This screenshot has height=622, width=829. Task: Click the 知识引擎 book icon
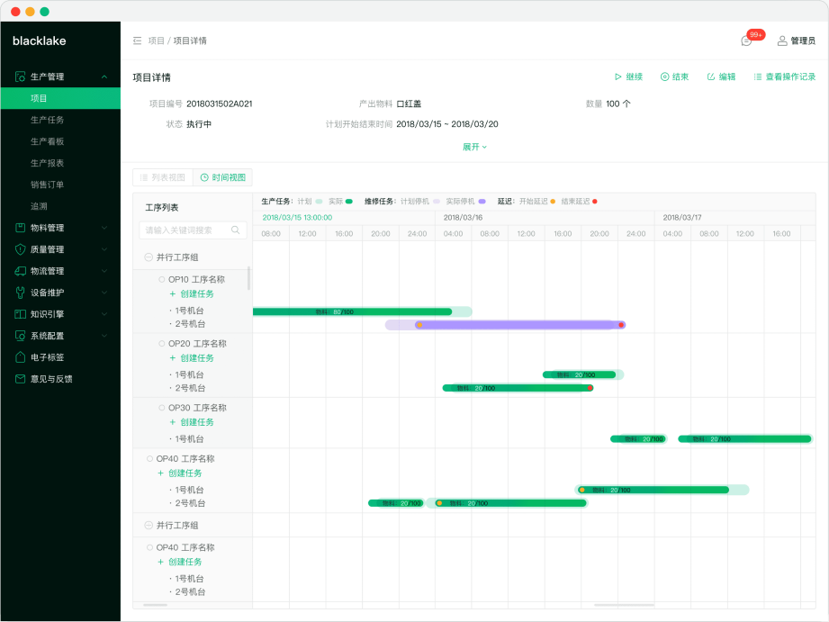(20, 314)
